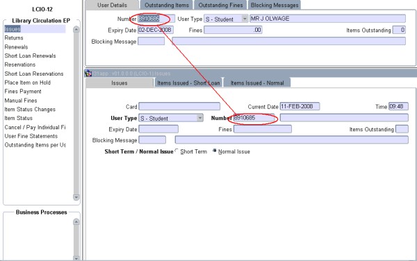Switch to the Outstanding Items tab
This screenshot has height=261, width=417.
pyautogui.click(x=167, y=5)
